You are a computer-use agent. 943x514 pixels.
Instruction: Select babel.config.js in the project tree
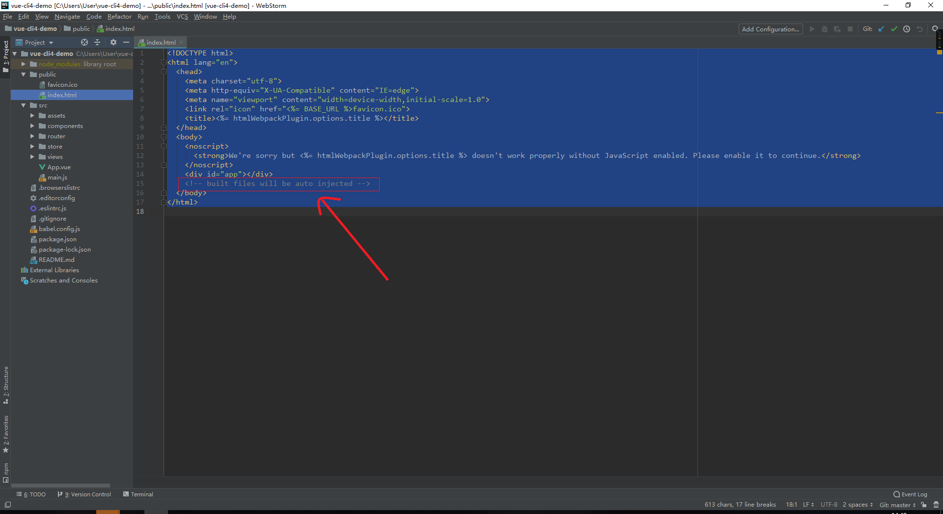[x=59, y=229]
